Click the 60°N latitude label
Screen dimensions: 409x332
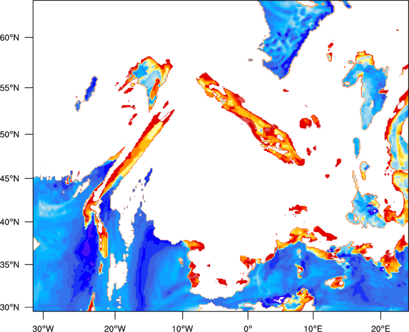(x=9, y=37)
